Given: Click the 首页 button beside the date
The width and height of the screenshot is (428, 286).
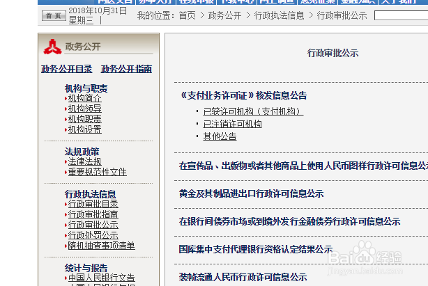Looking at the screenshot, I should pos(54,16).
